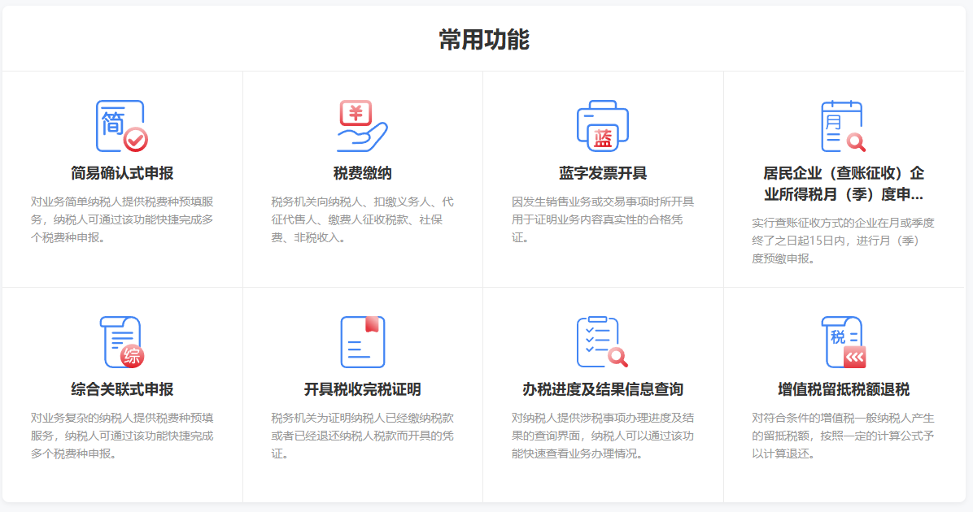The height and width of the screenshot is (512, 973).
Task: Open 居民企业（查账征收）企业所得税月（季）度申报 title
Action: [844, 184]
